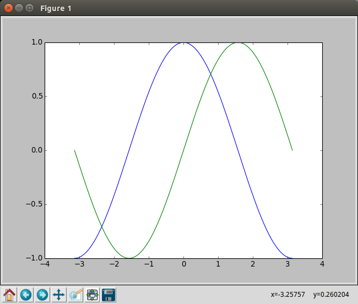Click the blue cosine curve peak
358x304 pixels.
(183, 42)
